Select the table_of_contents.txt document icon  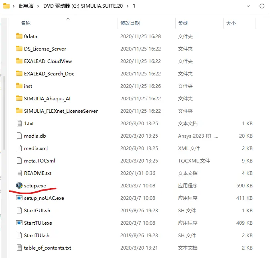click(x=19, y=248)
